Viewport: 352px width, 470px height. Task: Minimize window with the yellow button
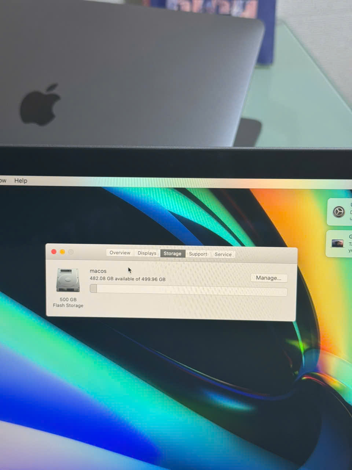tap(62, 252)
